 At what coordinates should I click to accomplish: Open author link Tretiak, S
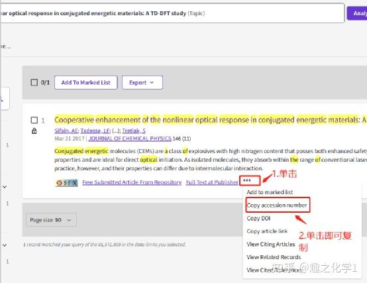coord(134,131)
